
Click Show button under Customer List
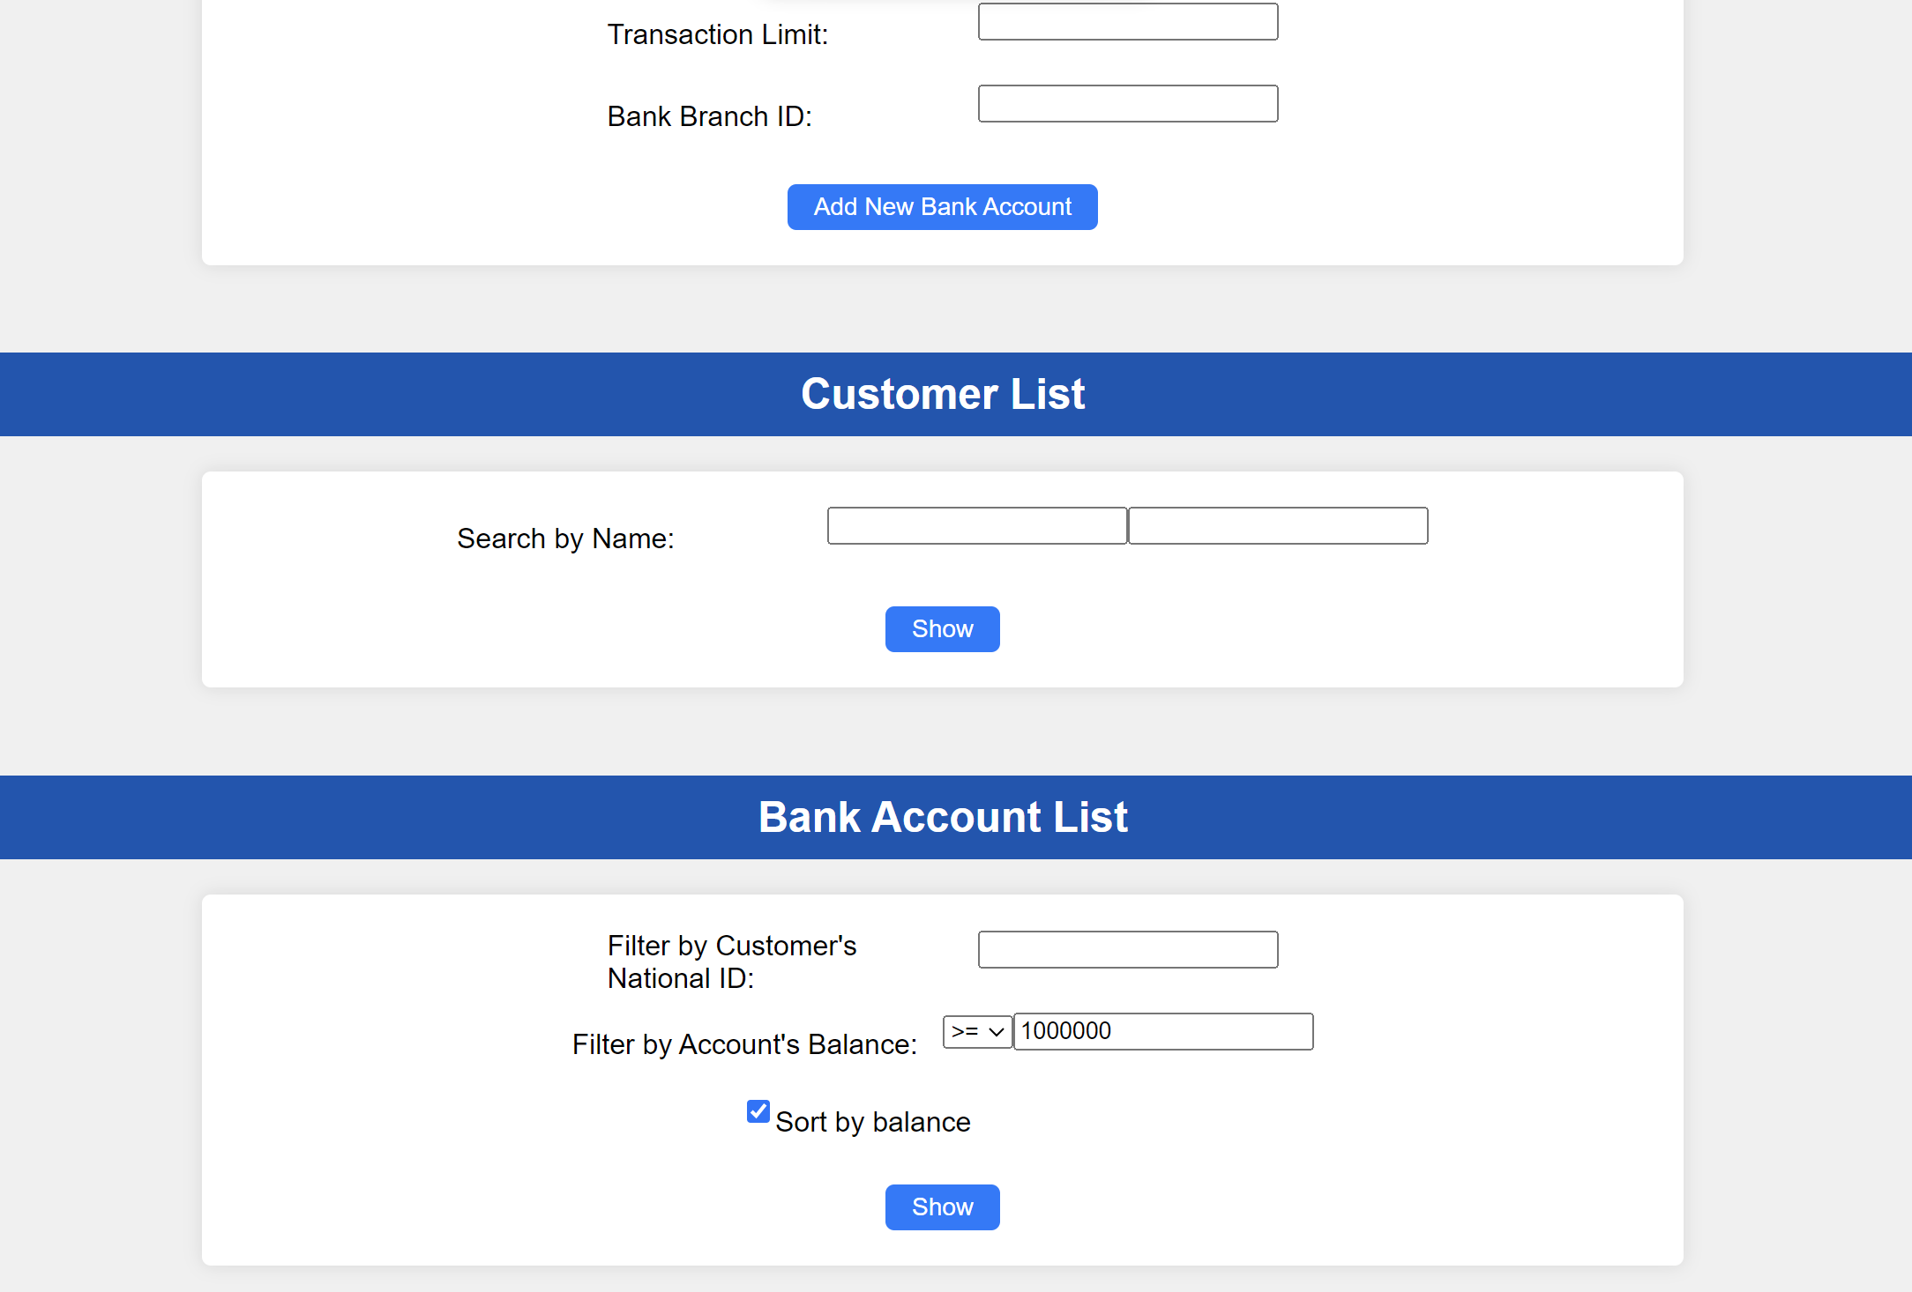[942, 629]
